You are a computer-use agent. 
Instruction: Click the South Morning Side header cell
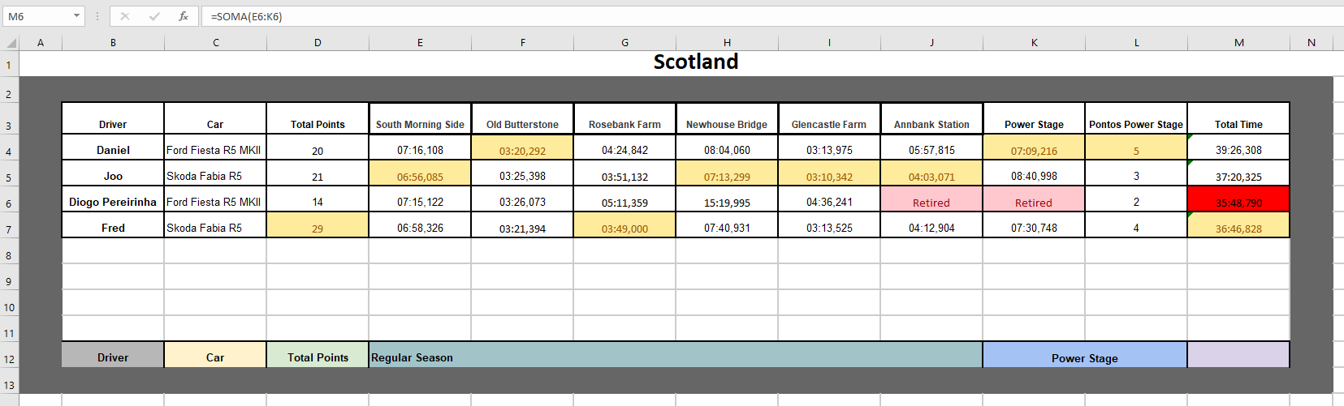tap(420, 118)
